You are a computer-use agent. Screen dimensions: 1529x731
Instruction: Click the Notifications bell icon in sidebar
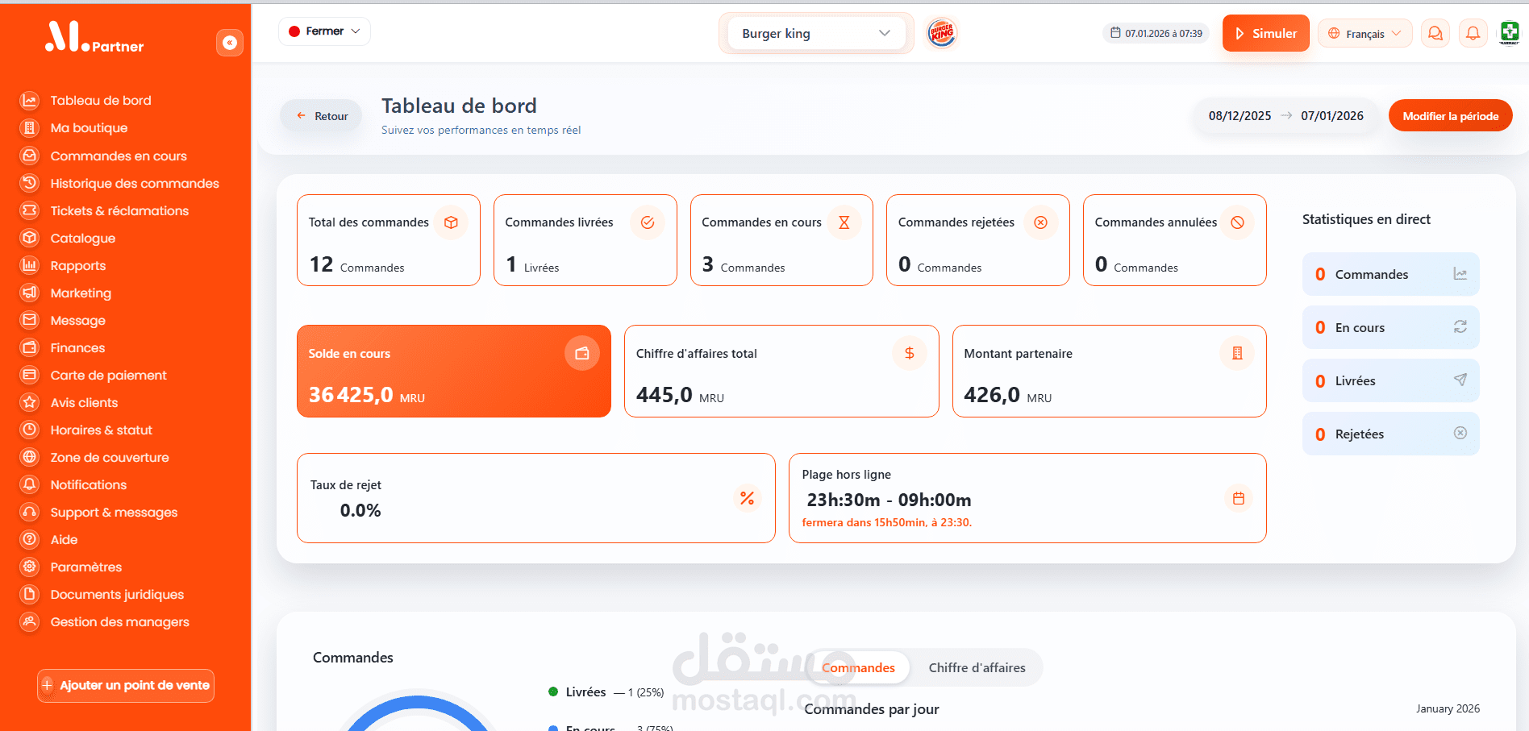[x=30, y=484]
